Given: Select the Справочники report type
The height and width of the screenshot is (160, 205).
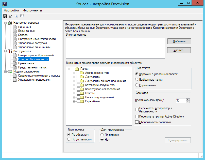Looking at the screenshot, I should pos(137,85).
